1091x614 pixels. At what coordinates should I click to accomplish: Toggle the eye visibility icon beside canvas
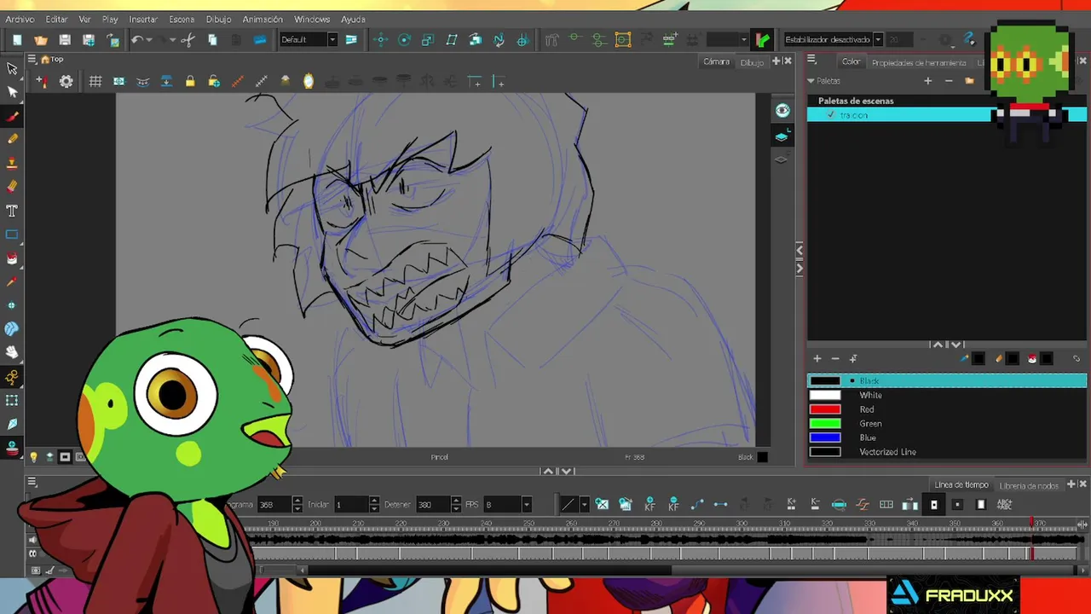tap(782, 111)
